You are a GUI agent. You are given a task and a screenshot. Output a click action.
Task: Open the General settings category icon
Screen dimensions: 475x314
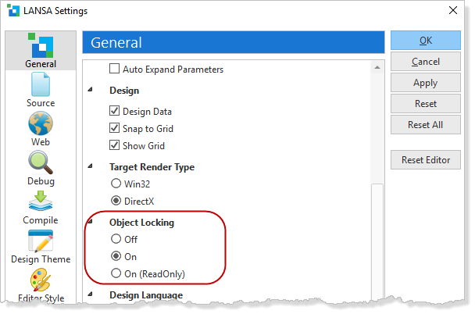(x=41, y=45)
